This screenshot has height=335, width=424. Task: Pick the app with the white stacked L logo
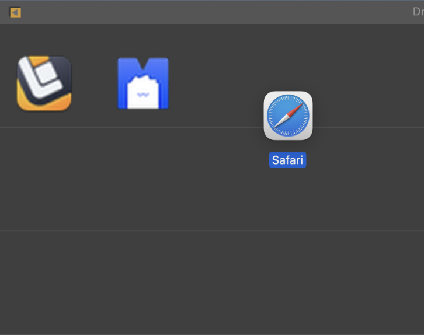44,83
